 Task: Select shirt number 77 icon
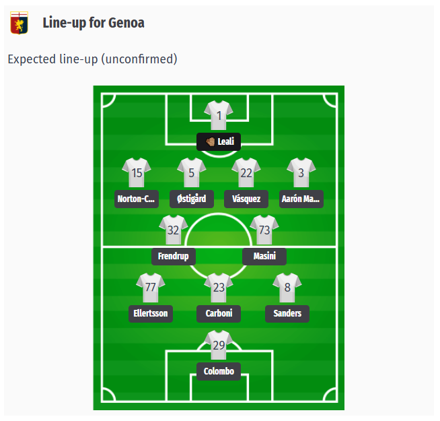point(151,288)
